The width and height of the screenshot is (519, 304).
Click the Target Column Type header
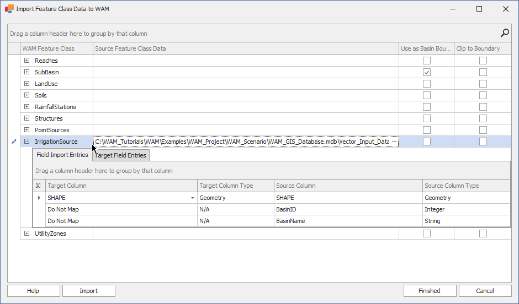236,186
